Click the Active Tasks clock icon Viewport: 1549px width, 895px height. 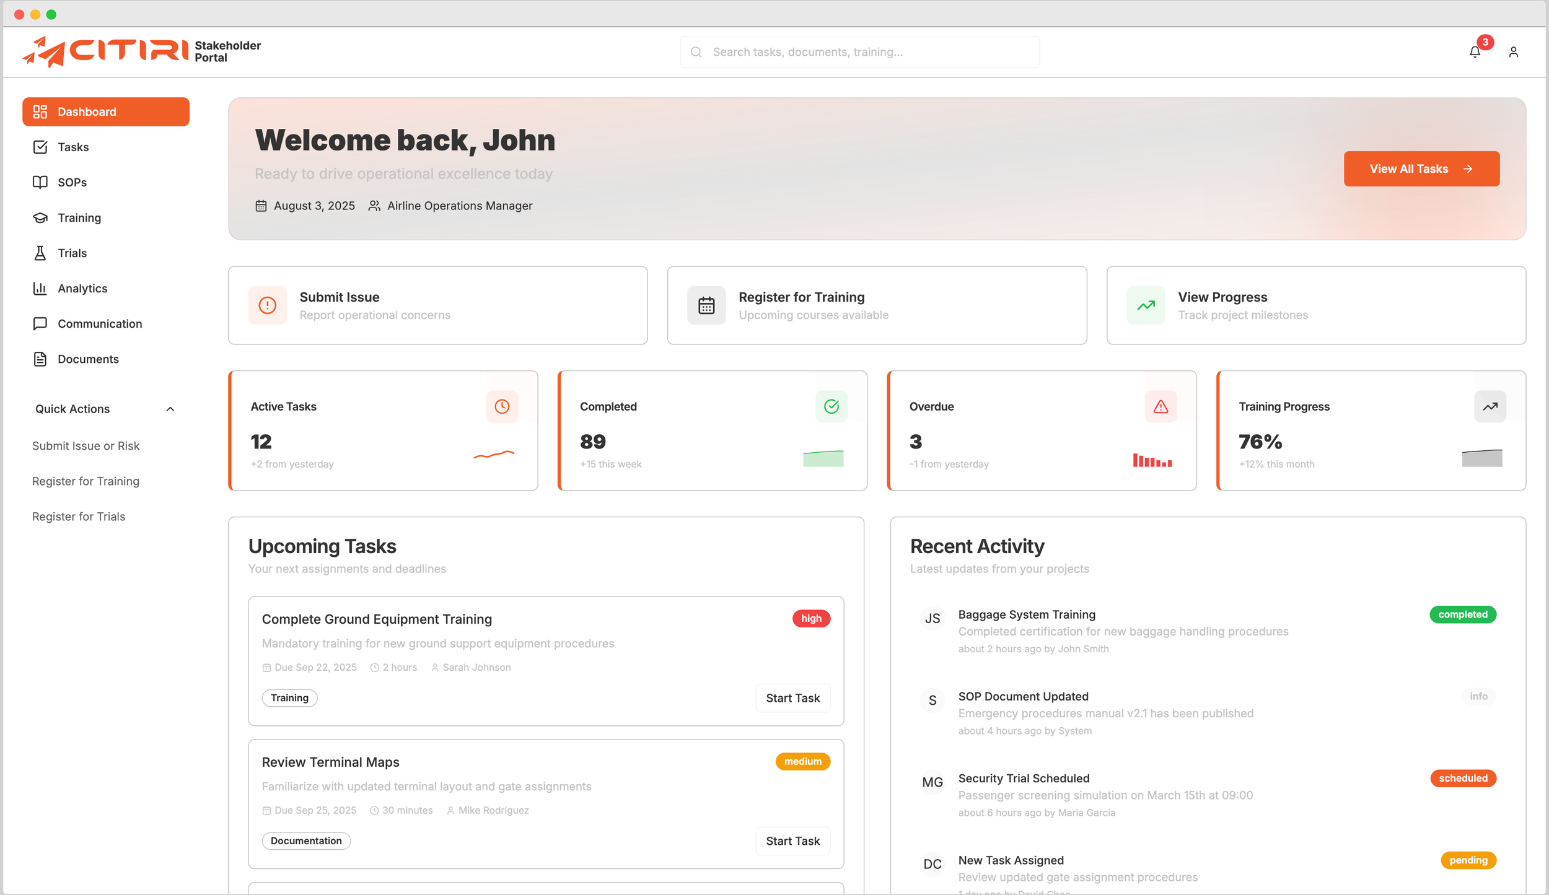click(x=502, y=406)
